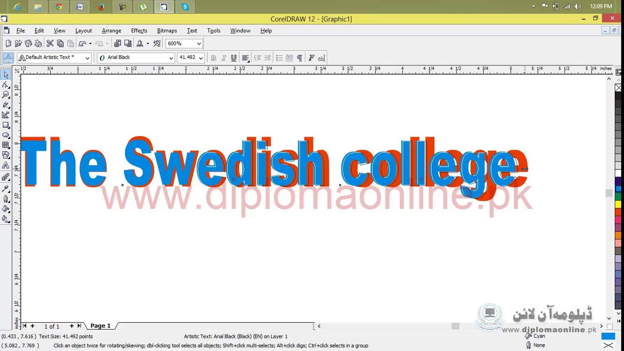Toggle underline formatting

point(234,58)
